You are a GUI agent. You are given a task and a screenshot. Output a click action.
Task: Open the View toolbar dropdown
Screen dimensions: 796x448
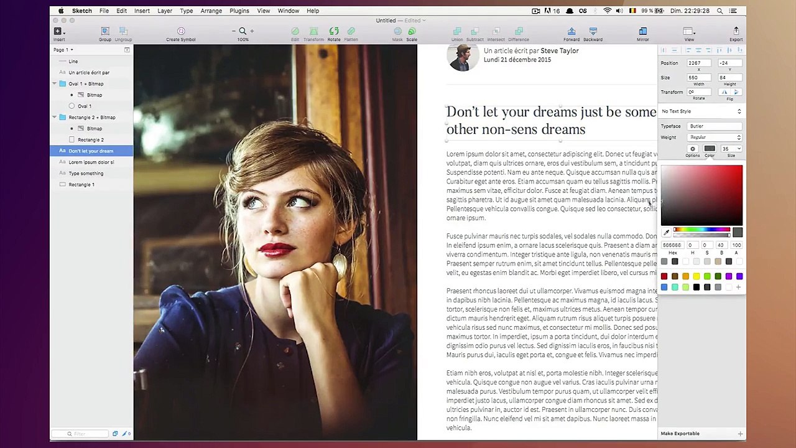(688, 31)
